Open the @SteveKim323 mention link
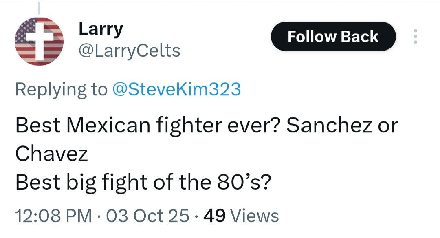Screen dimensions: 440x238 [x=176, y=89]
